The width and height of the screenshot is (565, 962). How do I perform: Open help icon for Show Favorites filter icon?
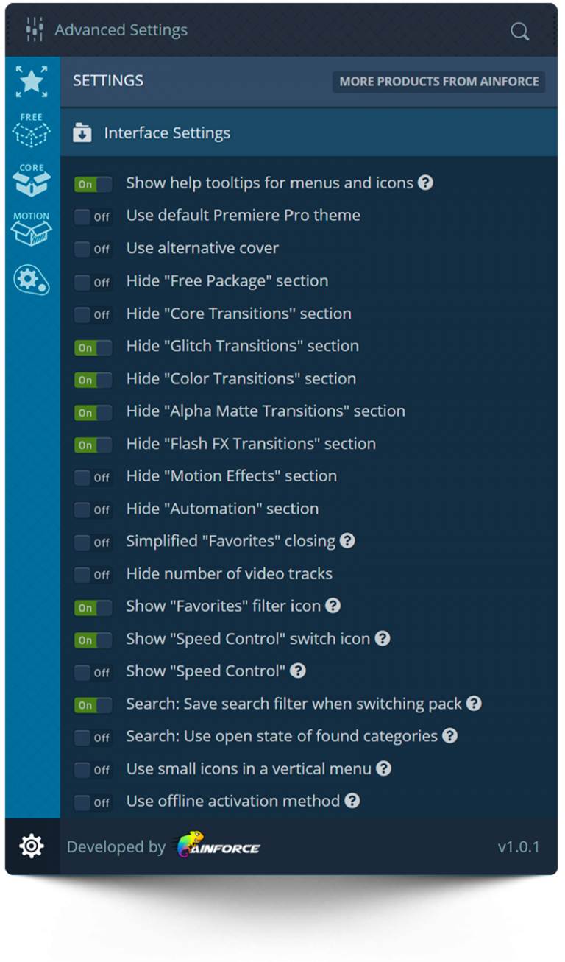[x=333, y=606]
